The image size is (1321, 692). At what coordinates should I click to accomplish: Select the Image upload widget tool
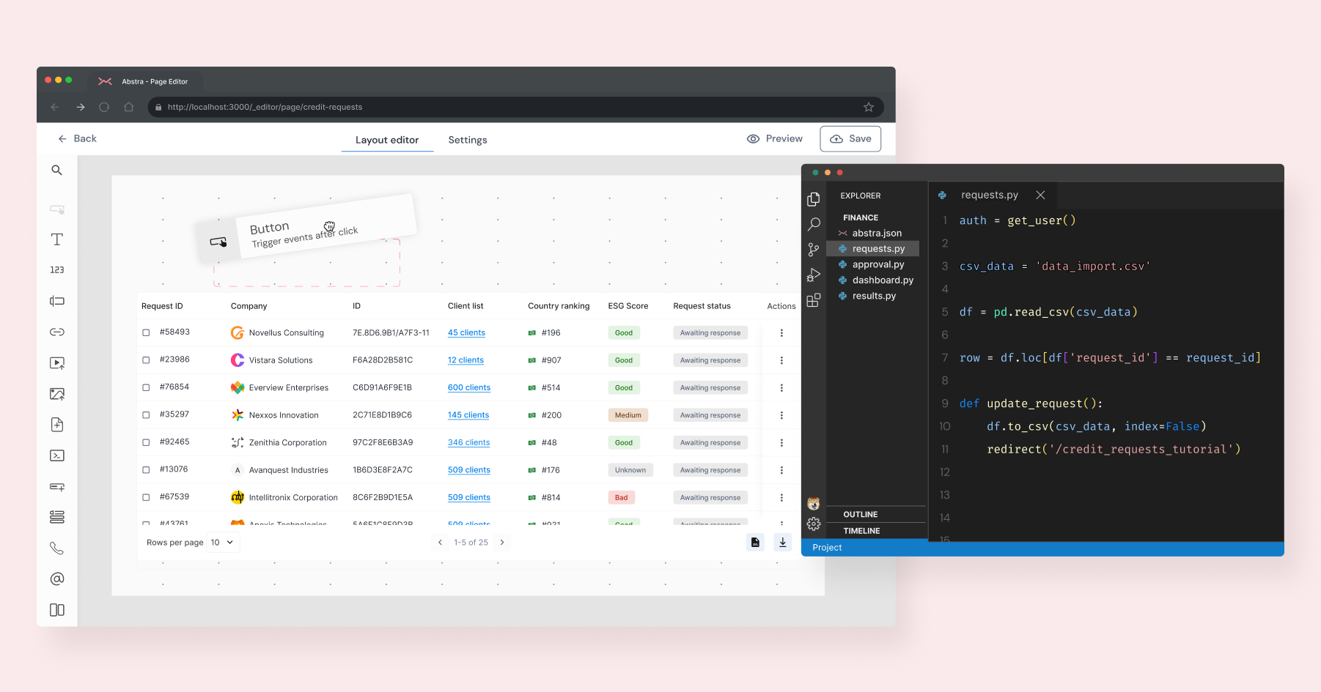coord(57,393)
